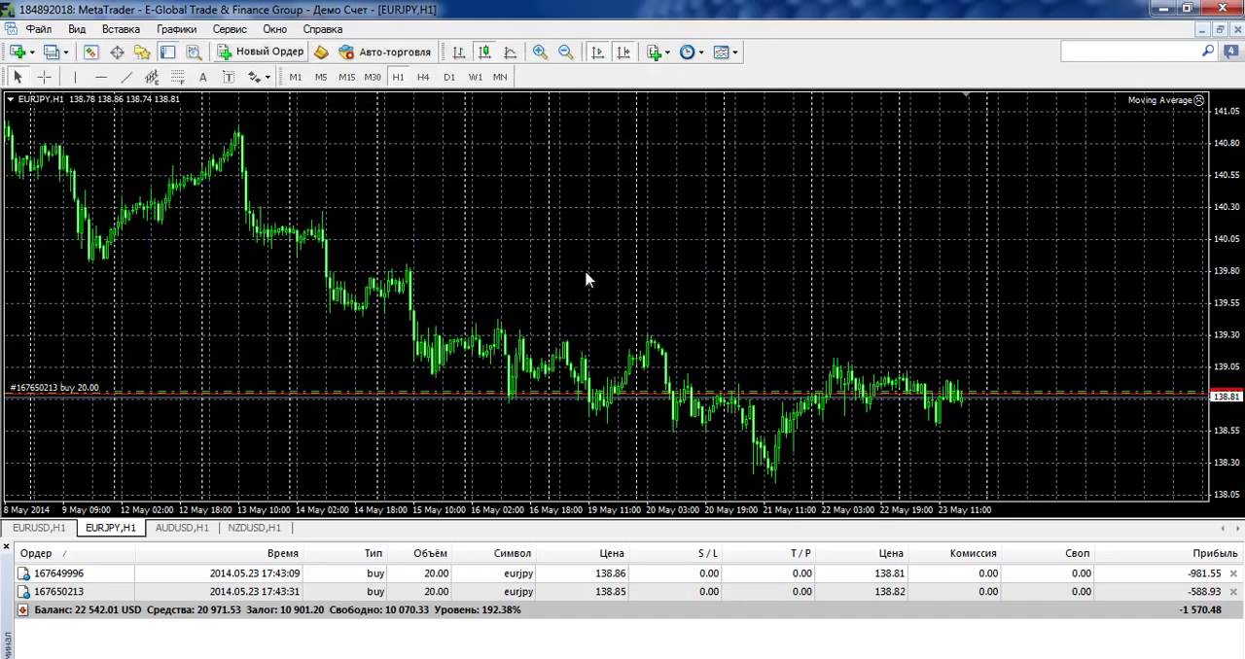Sort orders by the Символ column
Viewport: 1245px width, 659px height.
513,553
